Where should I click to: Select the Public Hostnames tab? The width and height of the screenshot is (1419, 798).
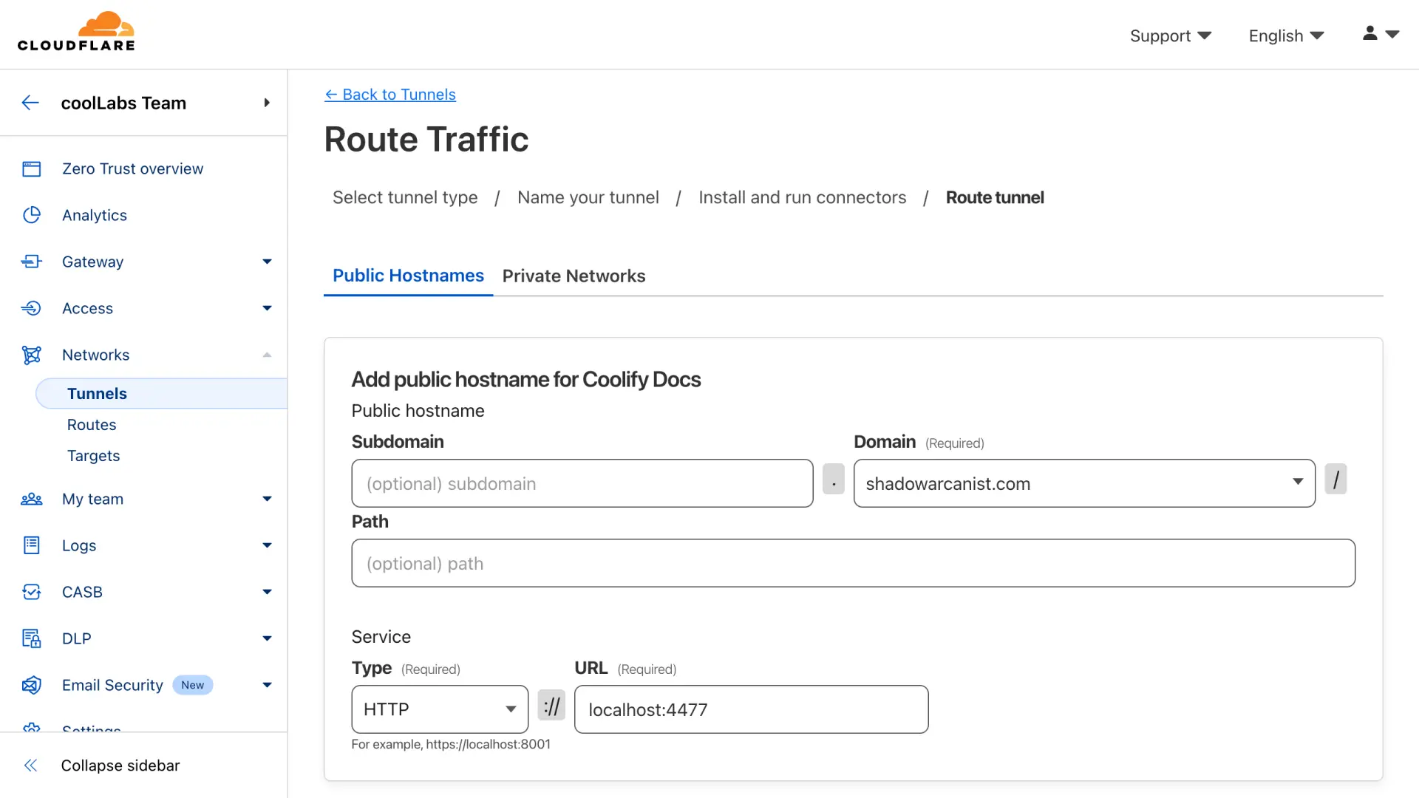click(408, 276)
